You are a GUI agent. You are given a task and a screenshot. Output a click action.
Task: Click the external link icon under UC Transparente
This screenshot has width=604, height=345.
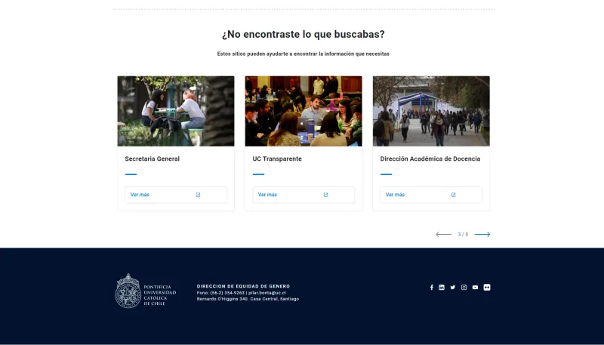tap(325, 195)
